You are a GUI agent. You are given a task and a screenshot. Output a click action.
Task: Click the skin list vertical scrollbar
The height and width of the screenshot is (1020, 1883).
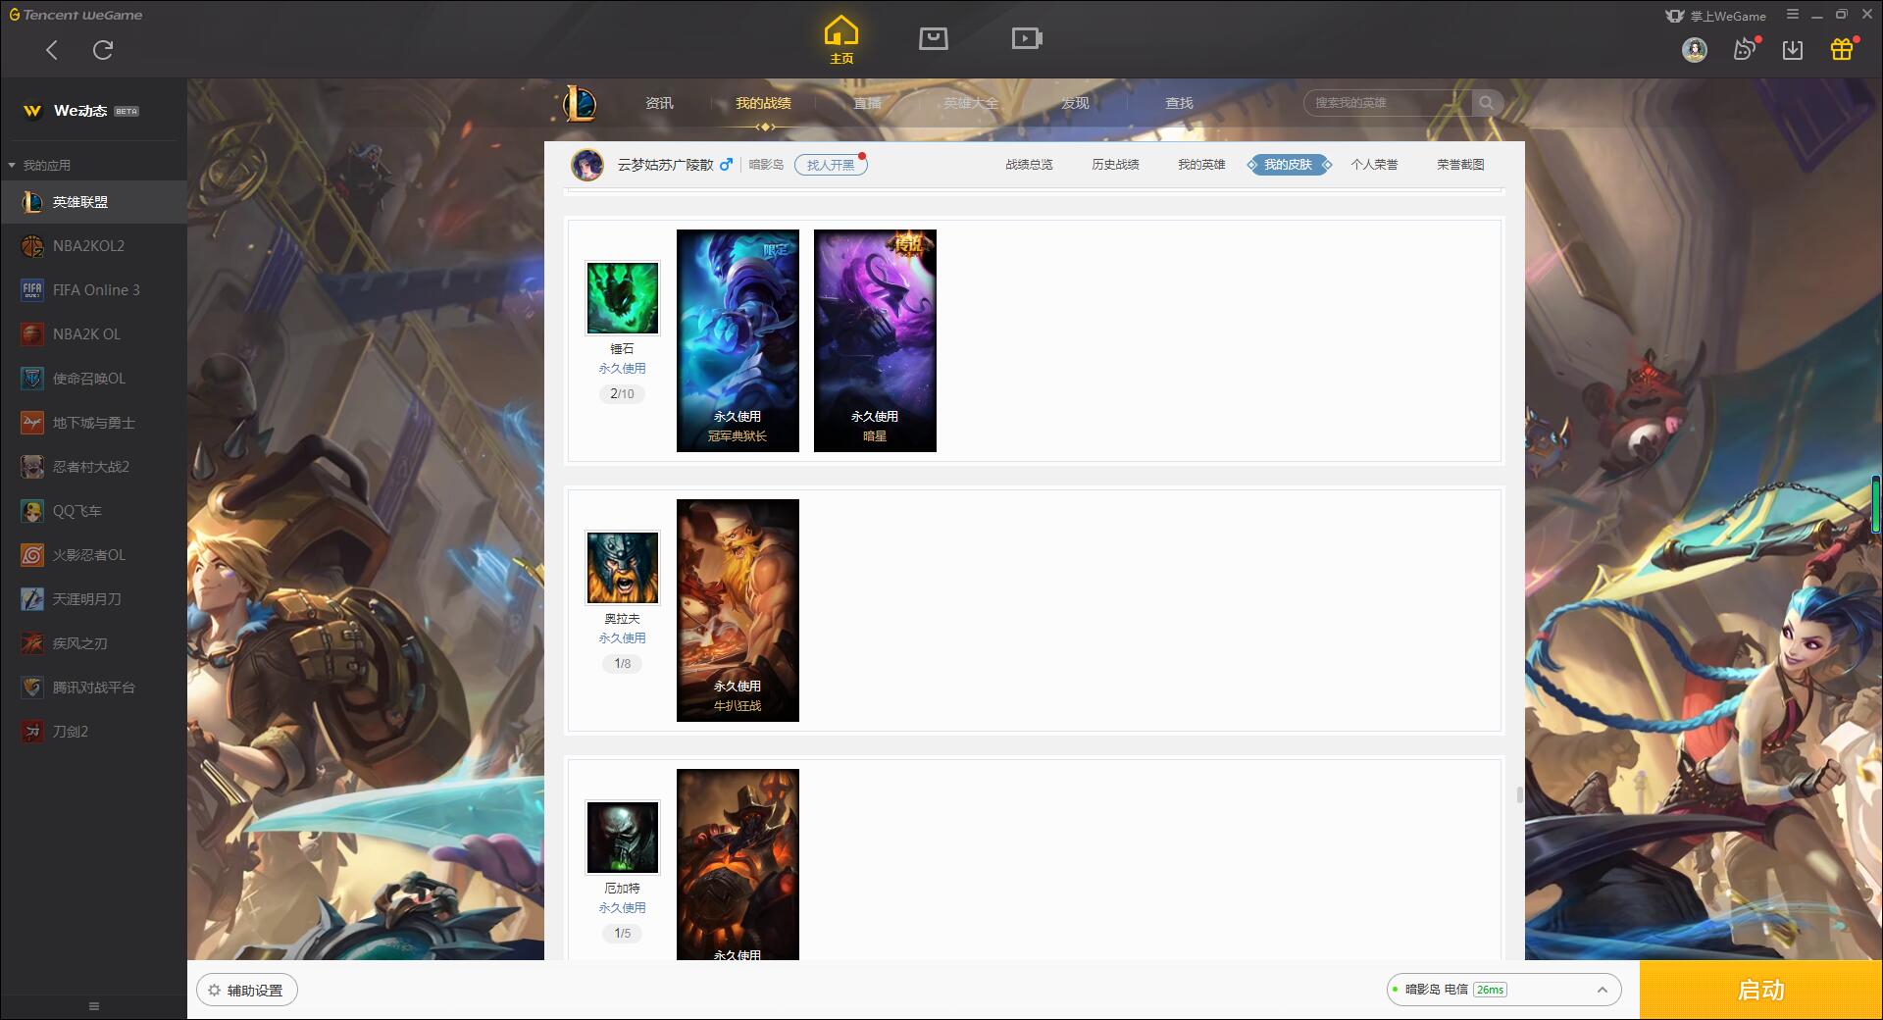1520,795
